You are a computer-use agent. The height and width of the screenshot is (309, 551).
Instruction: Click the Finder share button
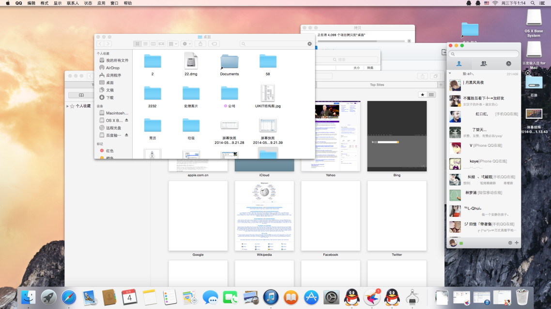(x=200, y=44)
